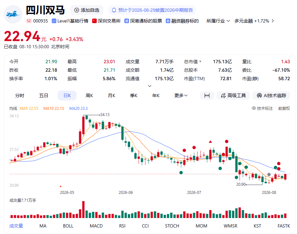Select the 年K chart tab
Viewport: 297px width, 234px height.
pyautogui.click(x=156, y=95)
